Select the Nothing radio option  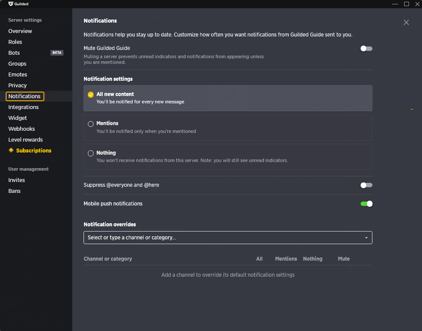[x=90, y=153]
